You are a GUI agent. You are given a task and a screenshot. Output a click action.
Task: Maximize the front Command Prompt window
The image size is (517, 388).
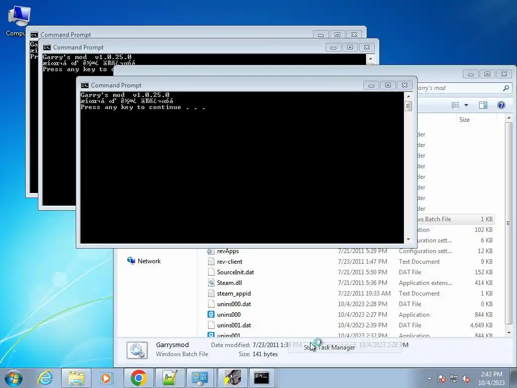[388, 85]
